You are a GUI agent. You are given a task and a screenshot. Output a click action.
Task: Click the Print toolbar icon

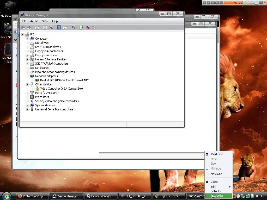pos(51,27)
